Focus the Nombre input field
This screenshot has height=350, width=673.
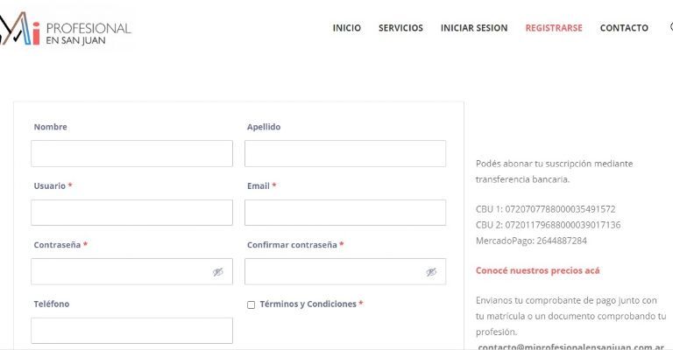[x=131, y=154]
